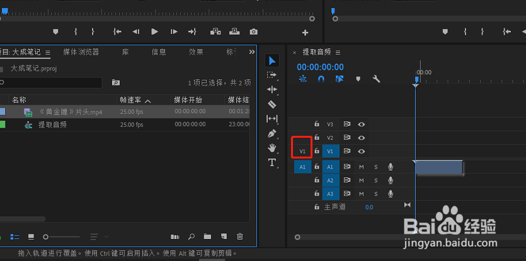This screenshot has width=526, height=261.
Task: Delete selected project item with trash icon
Action: [x=240, y=237]
